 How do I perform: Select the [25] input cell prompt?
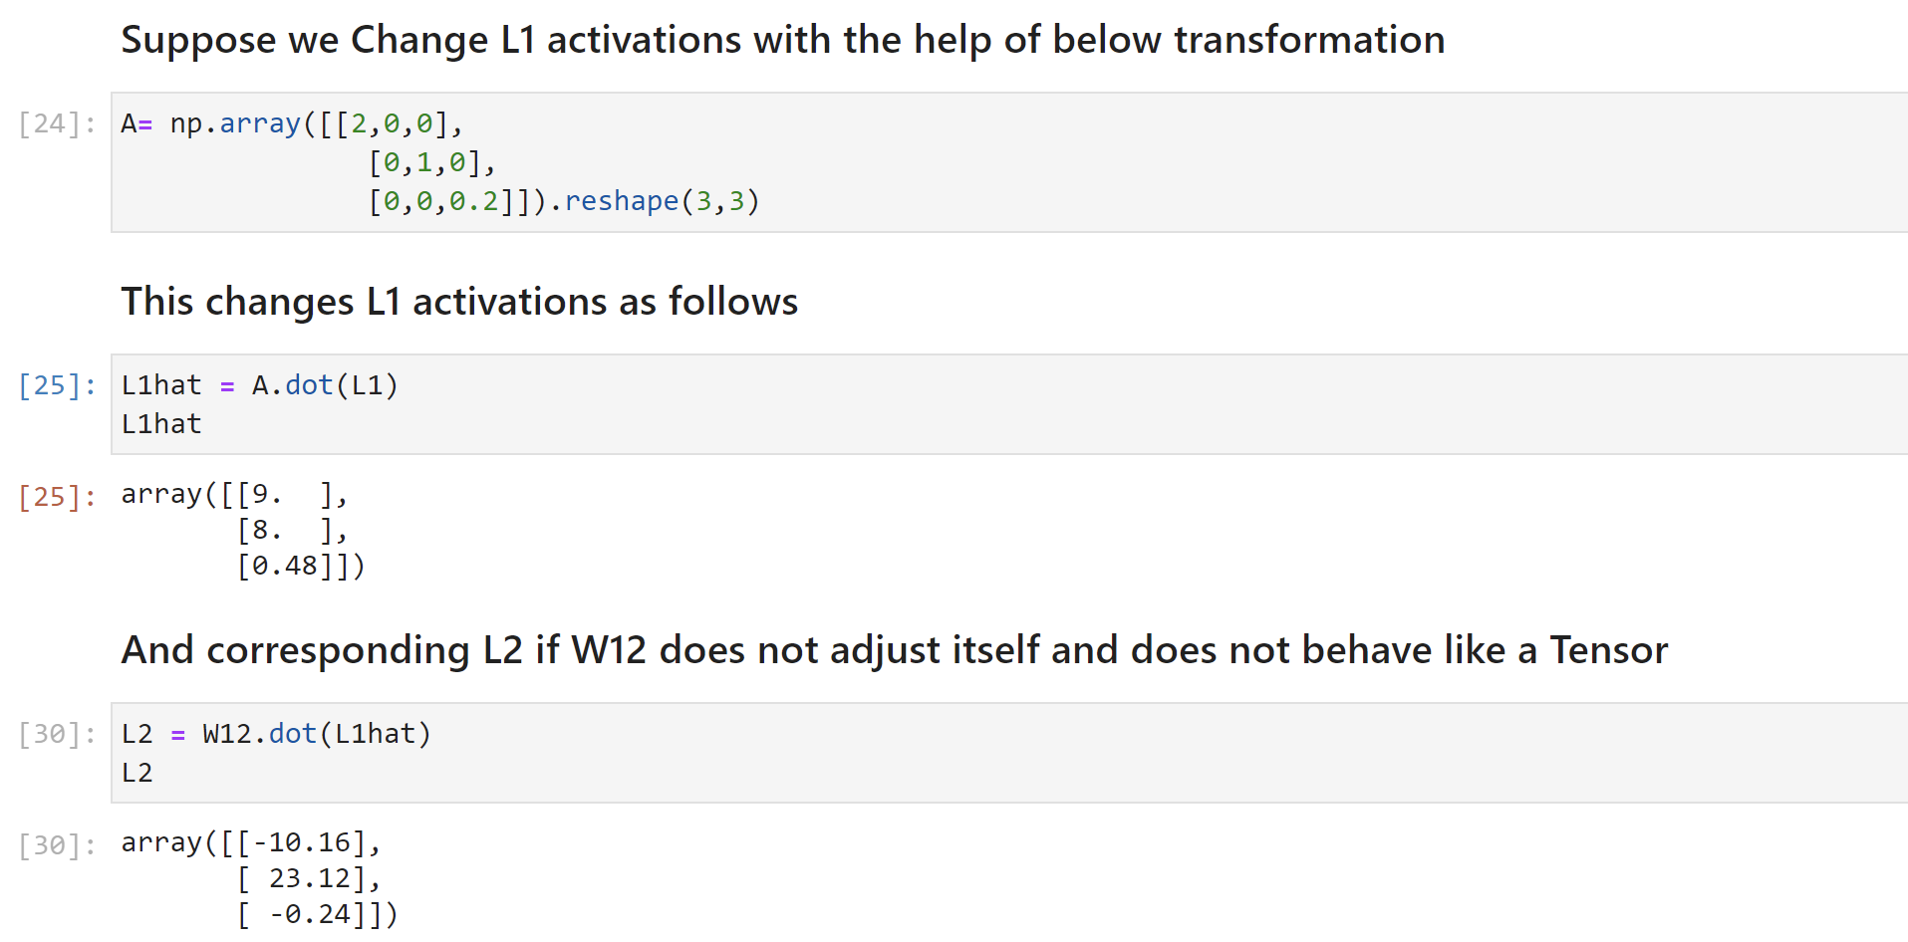coord(57,385)
